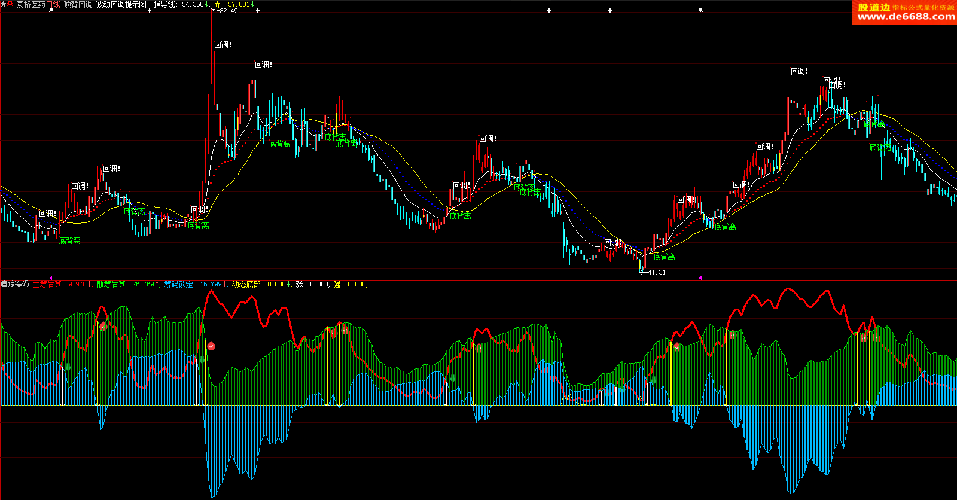Viewport: 957px width, 500px height.
Task: Click the rightmost white sun-shaped marker on the top row
Action: (700, 10)
